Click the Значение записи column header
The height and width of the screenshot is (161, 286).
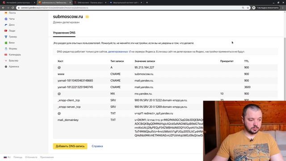click(x=145, y=61)
